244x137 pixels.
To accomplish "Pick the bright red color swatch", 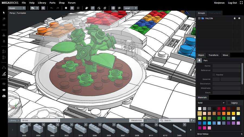I will (x=224, y=109).
